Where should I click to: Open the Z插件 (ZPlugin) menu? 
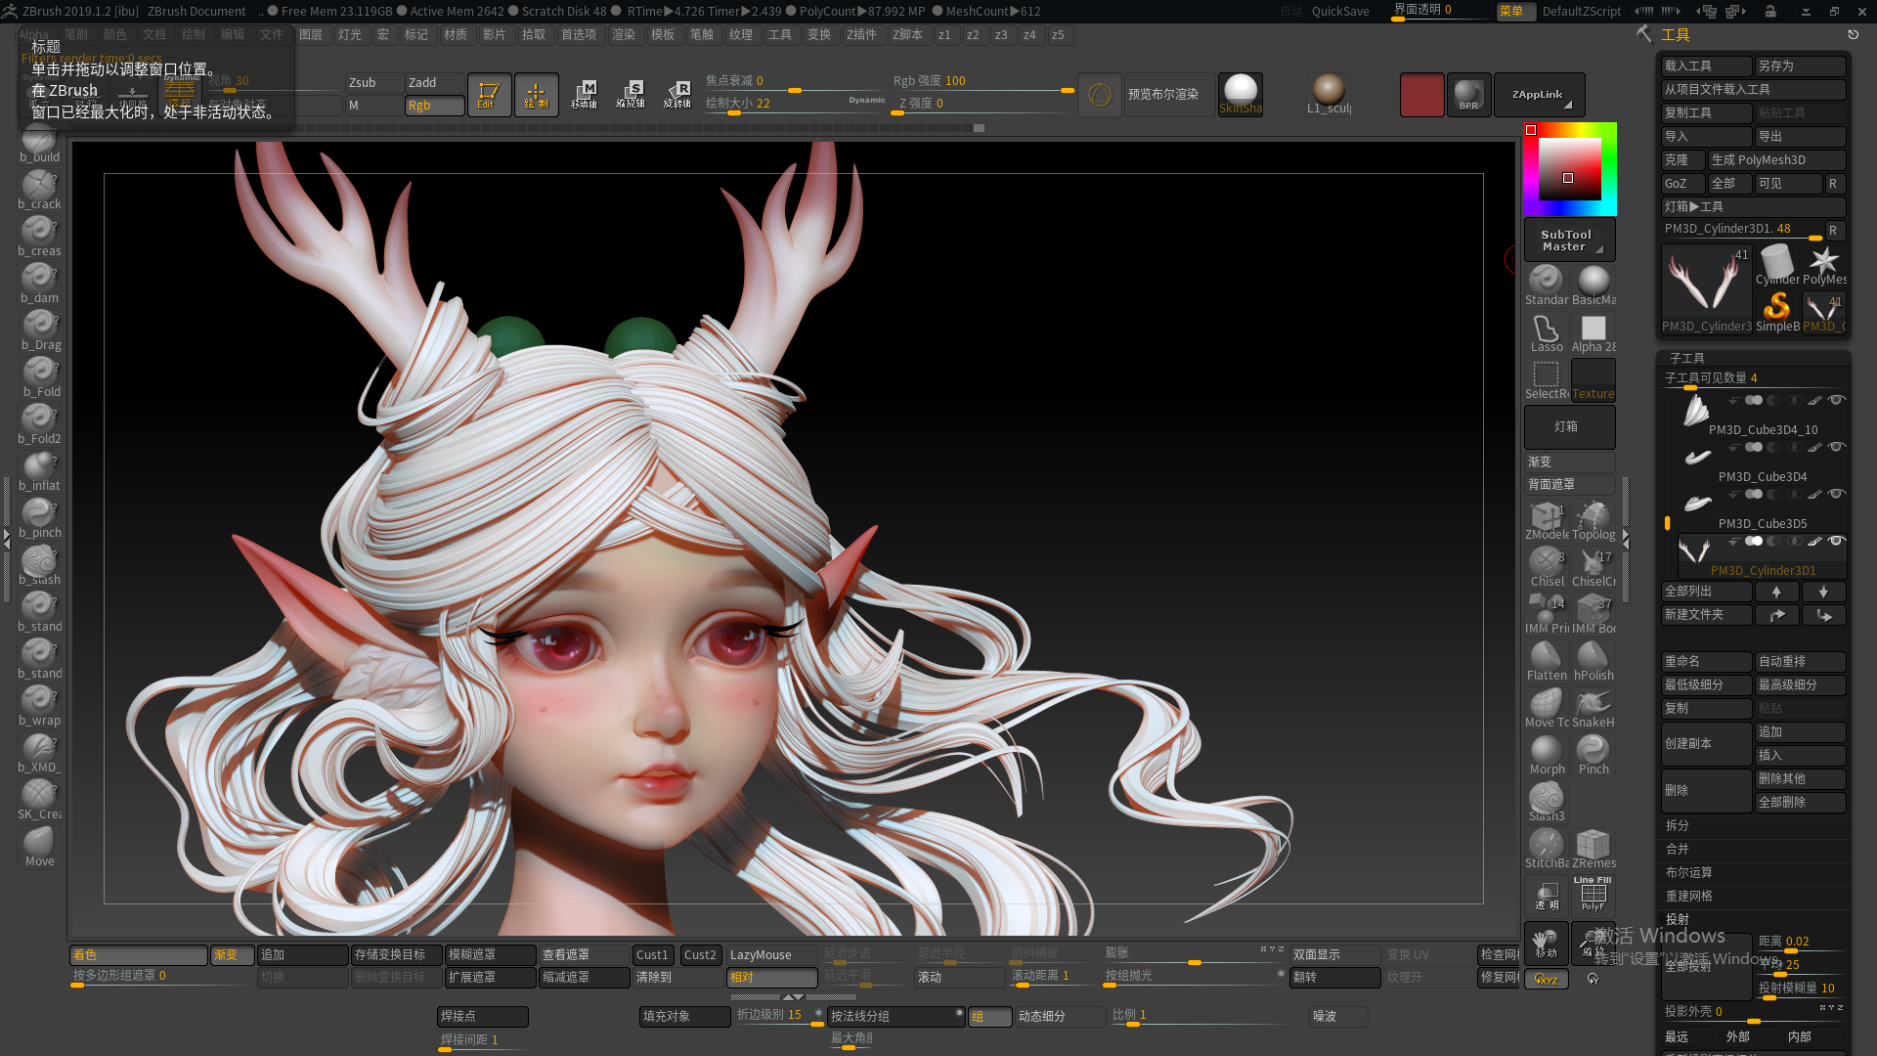pos(861,34)
